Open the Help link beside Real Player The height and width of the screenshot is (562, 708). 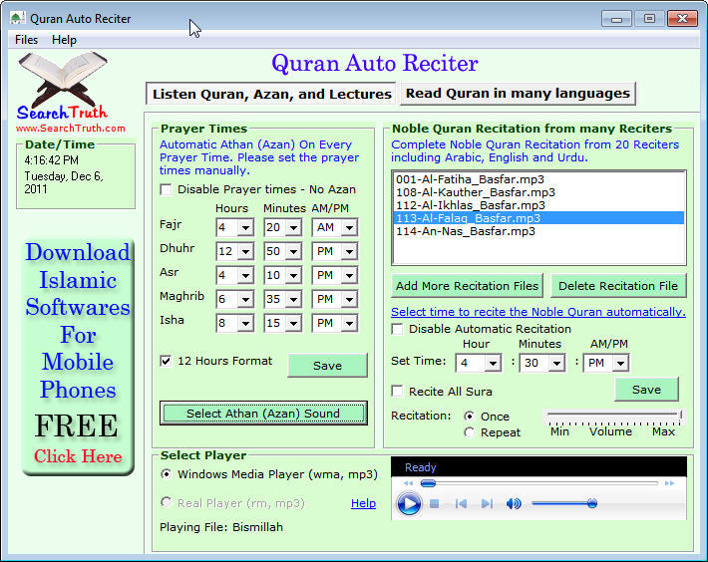tap(364, 503)
